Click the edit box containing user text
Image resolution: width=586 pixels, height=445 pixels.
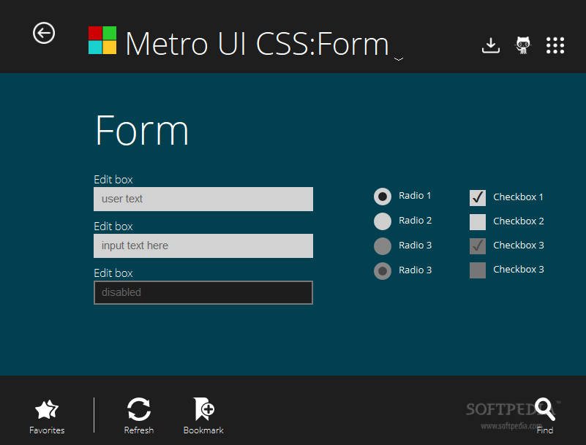coord(203,199)
